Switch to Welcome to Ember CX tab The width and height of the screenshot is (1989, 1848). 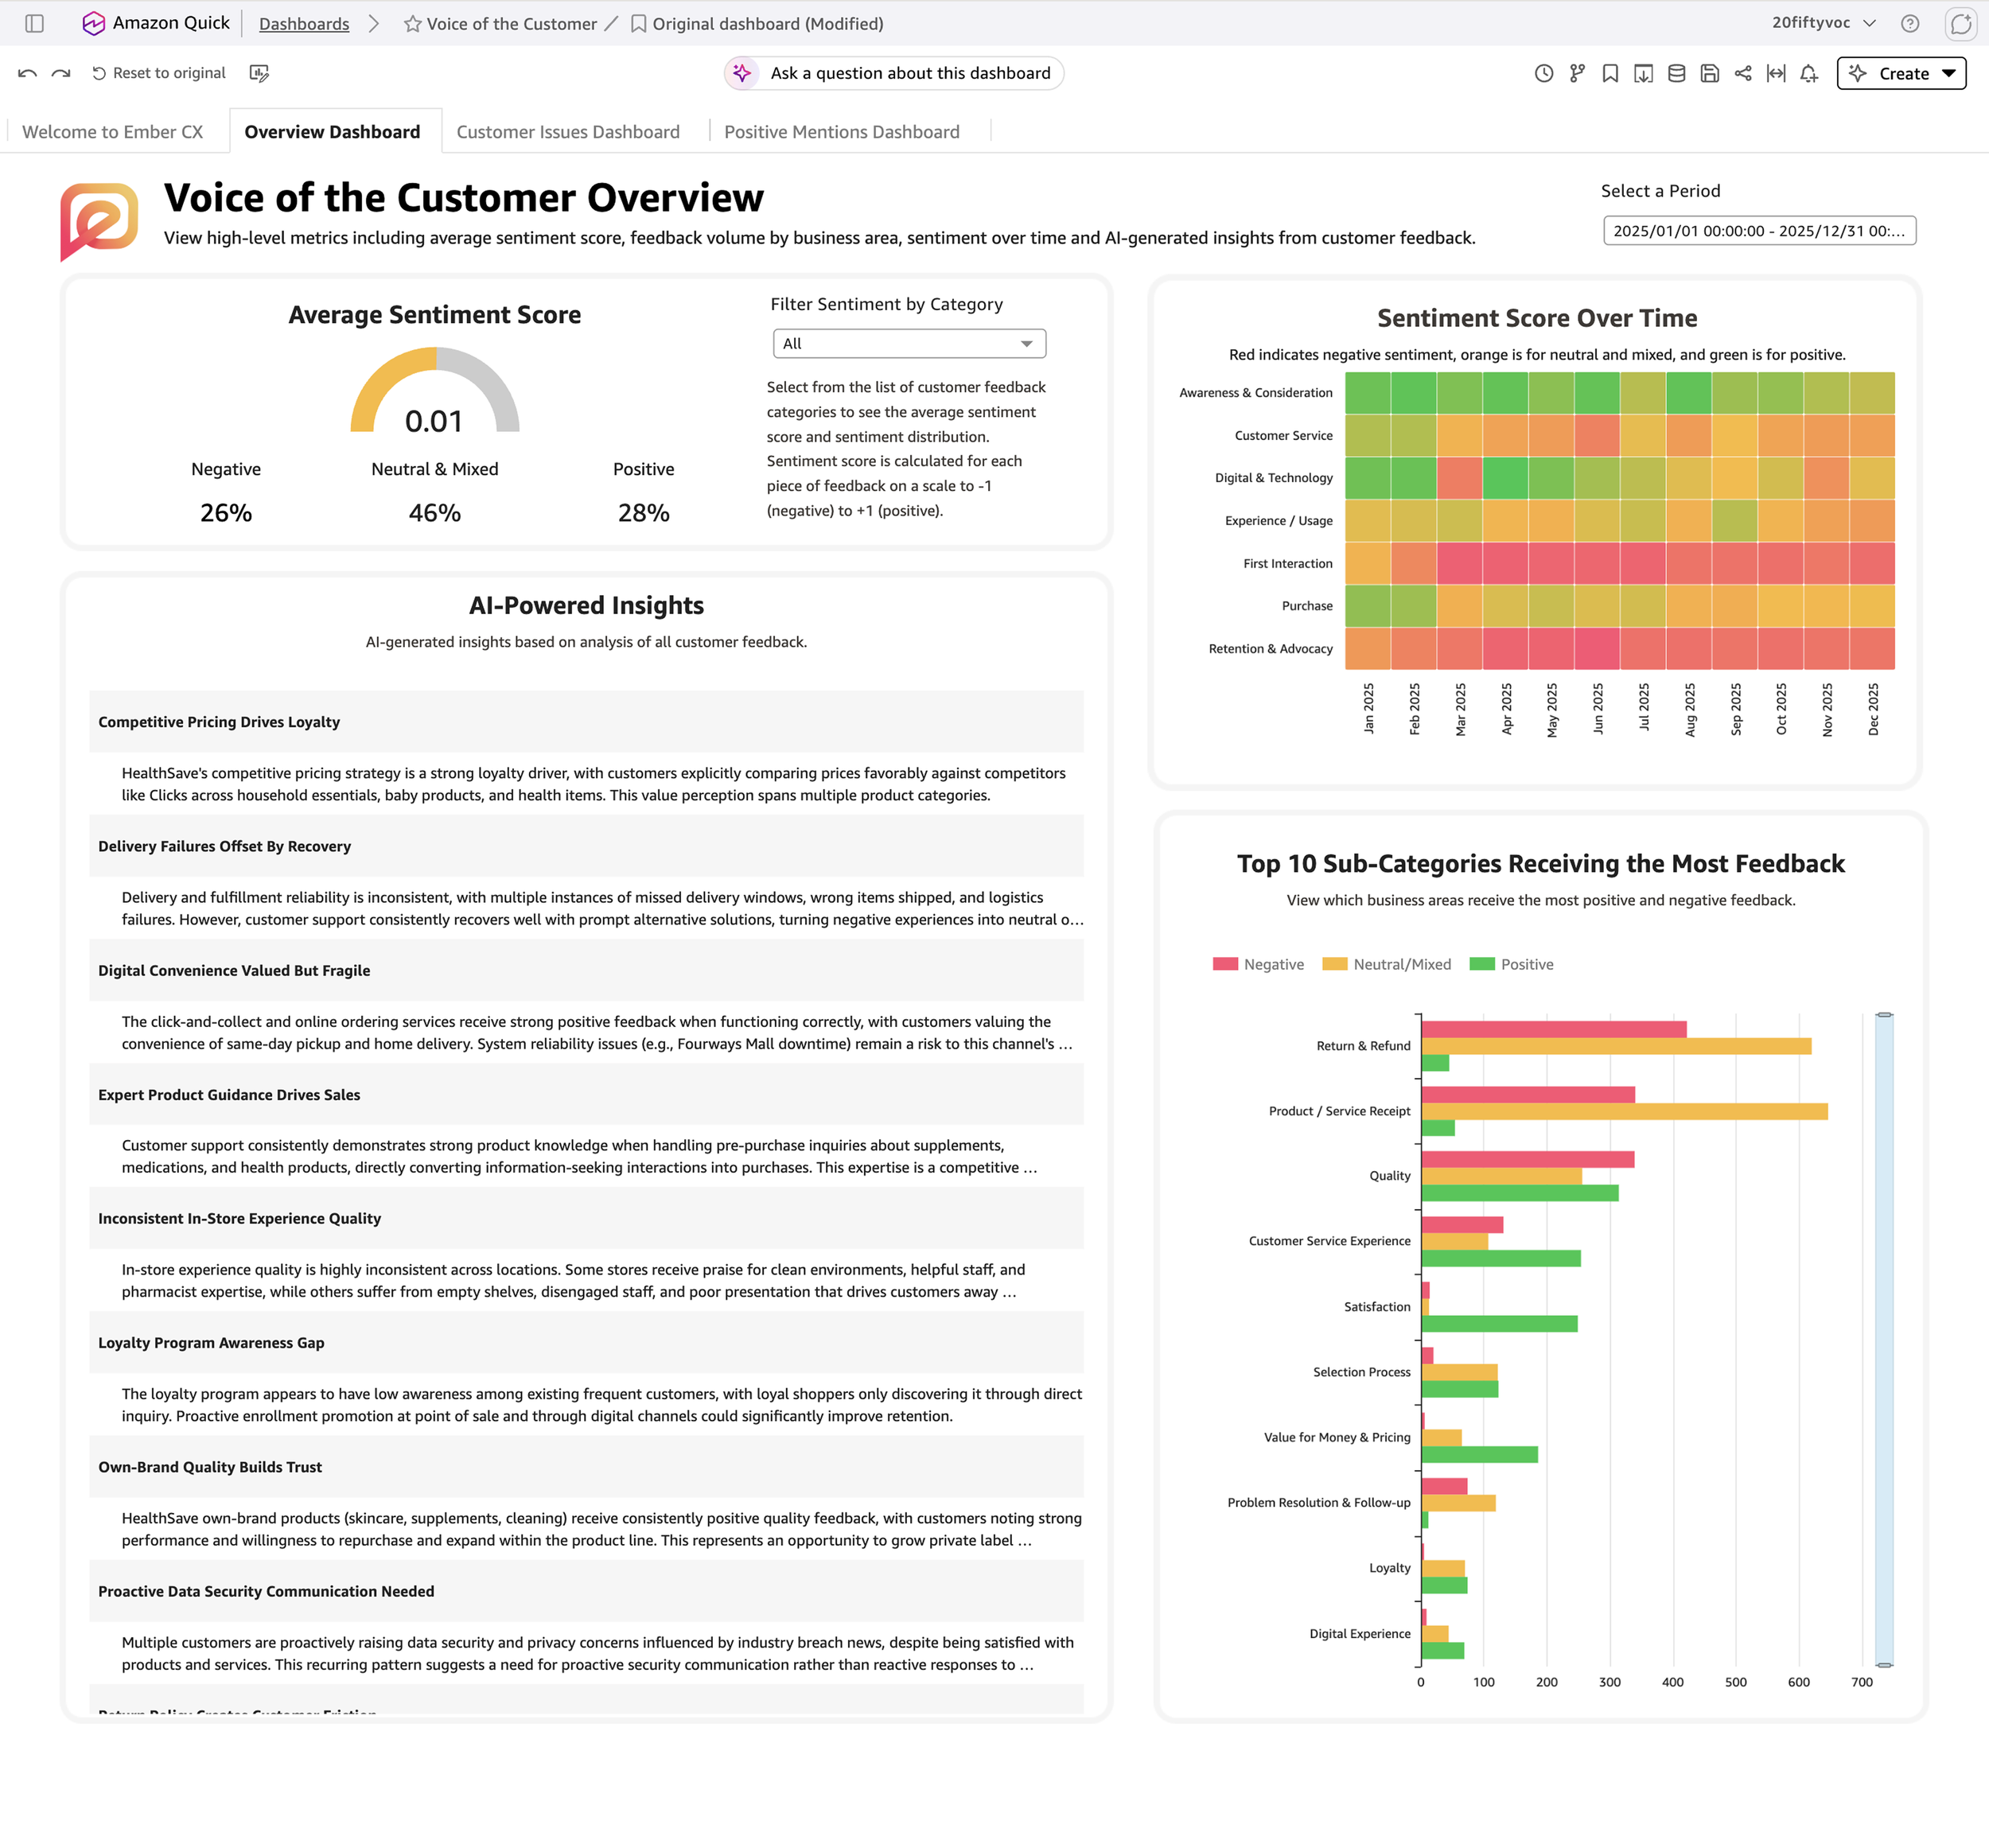tap(112, 132)
